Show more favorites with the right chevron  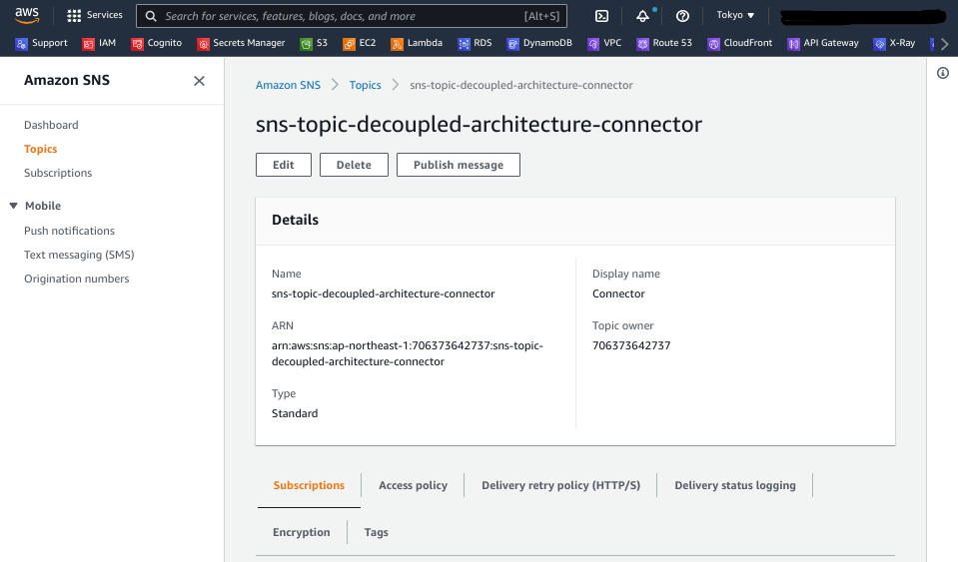(945, 44)
